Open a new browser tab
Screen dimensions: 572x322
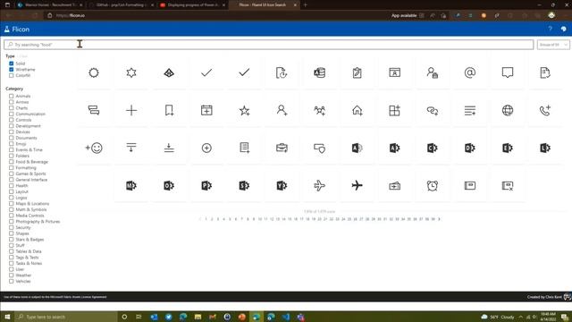[306, 5]
